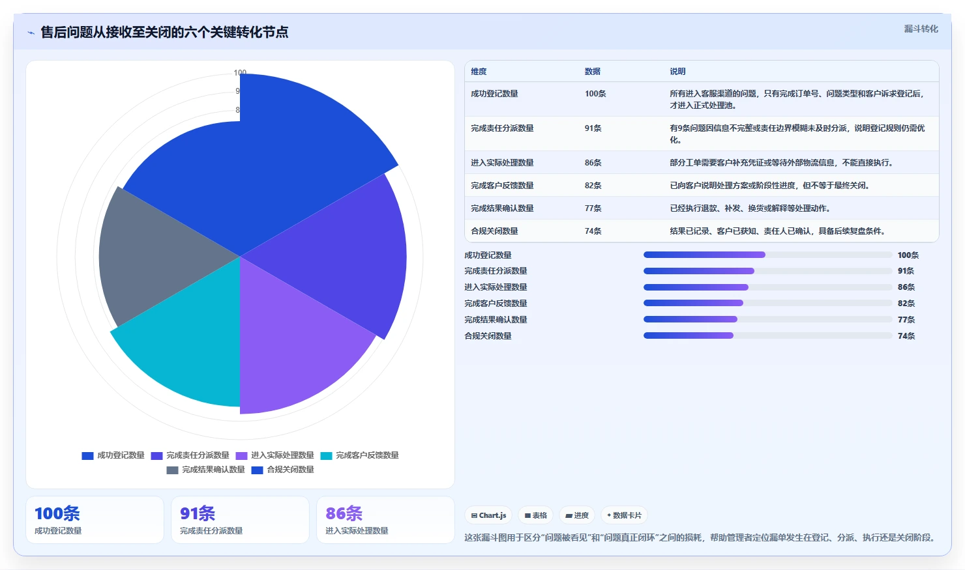Click the Chart.js tag chip
Screen dimensions: 965x570
(488, 515)
